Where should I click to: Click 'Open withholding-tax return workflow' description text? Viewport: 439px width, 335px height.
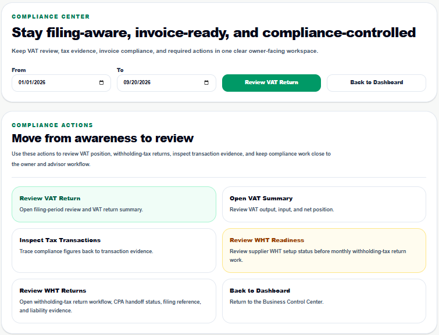[110, 306]
